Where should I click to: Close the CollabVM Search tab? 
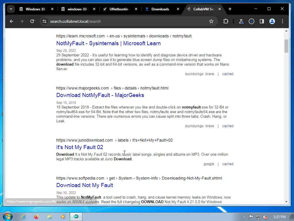pos(220,9)
